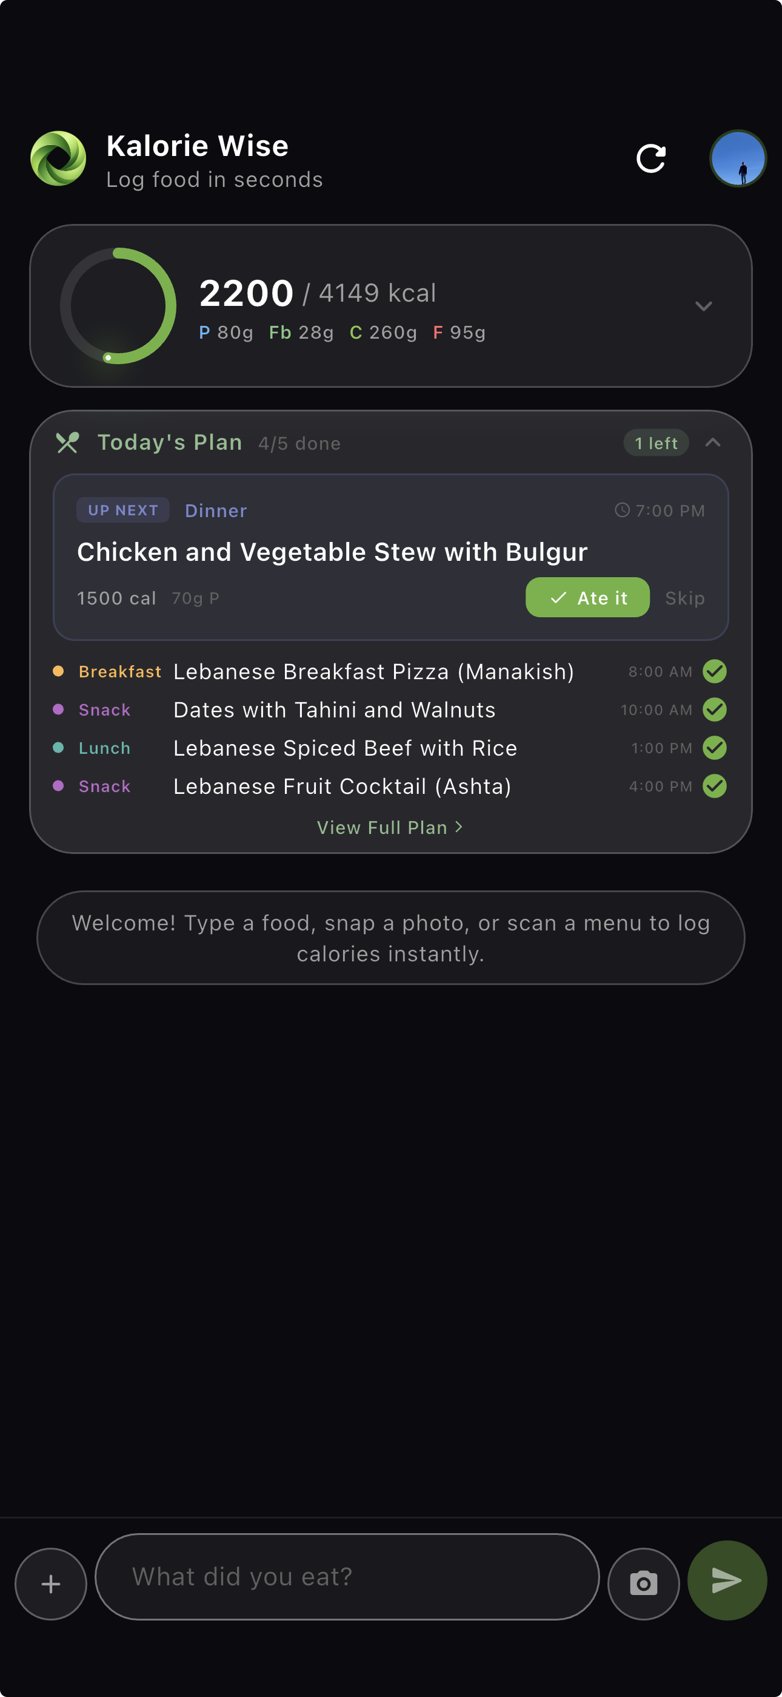The width and height of the screenshot is (782, 1697).
Task: Open the profile avatar picture
Action: tap(737, 159)
